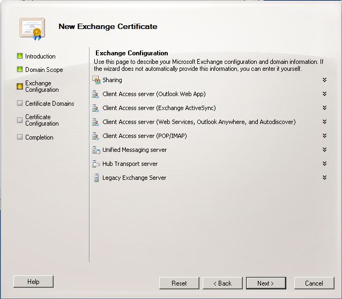Click the Outlook Web App server icon
This screenshot has height=299, width=342.
pyautogui.click(x=95, y=94)
